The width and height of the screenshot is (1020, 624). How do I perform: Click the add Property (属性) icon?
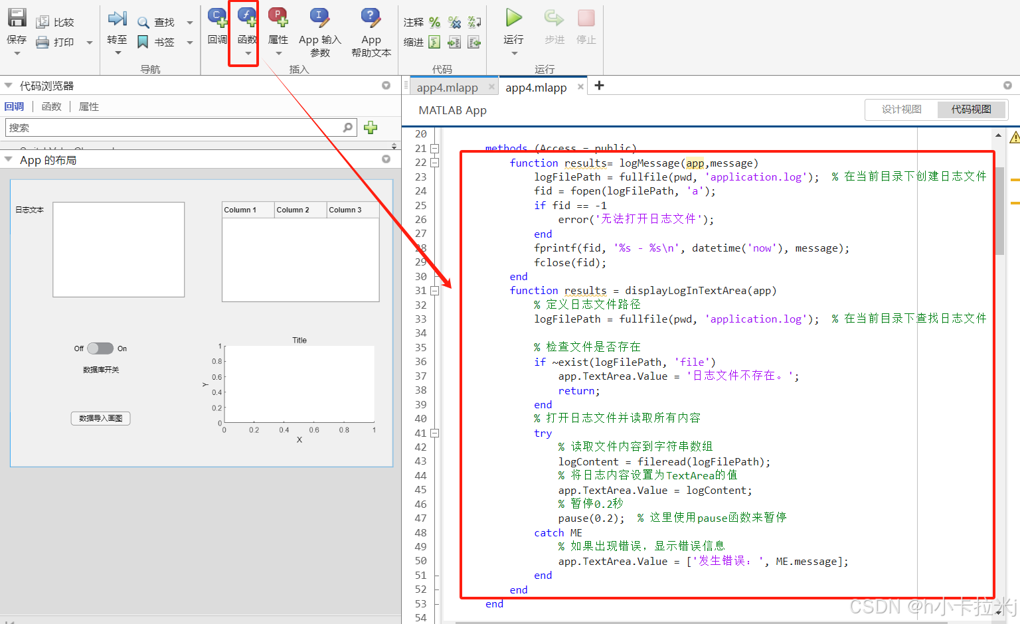(x=278, y=17)
